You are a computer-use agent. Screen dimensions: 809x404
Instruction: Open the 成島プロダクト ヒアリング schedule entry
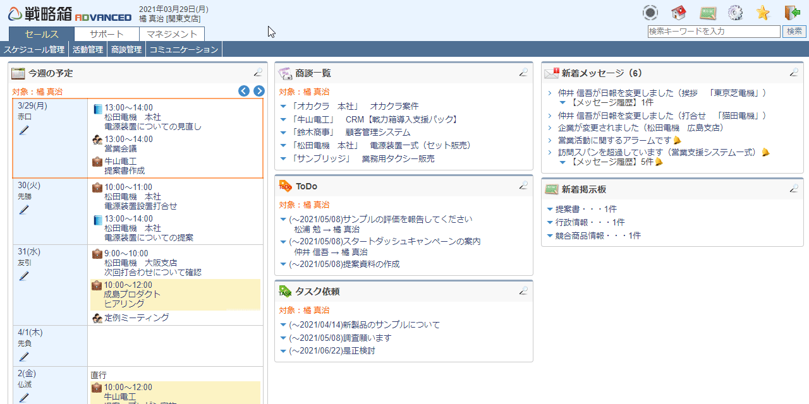(131, 294)
